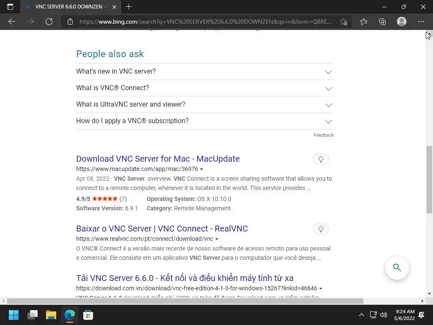Viewport: 433px width, 325px height.
Task: Click the volume speaker tray icon
Action: [x=384, y=315]
